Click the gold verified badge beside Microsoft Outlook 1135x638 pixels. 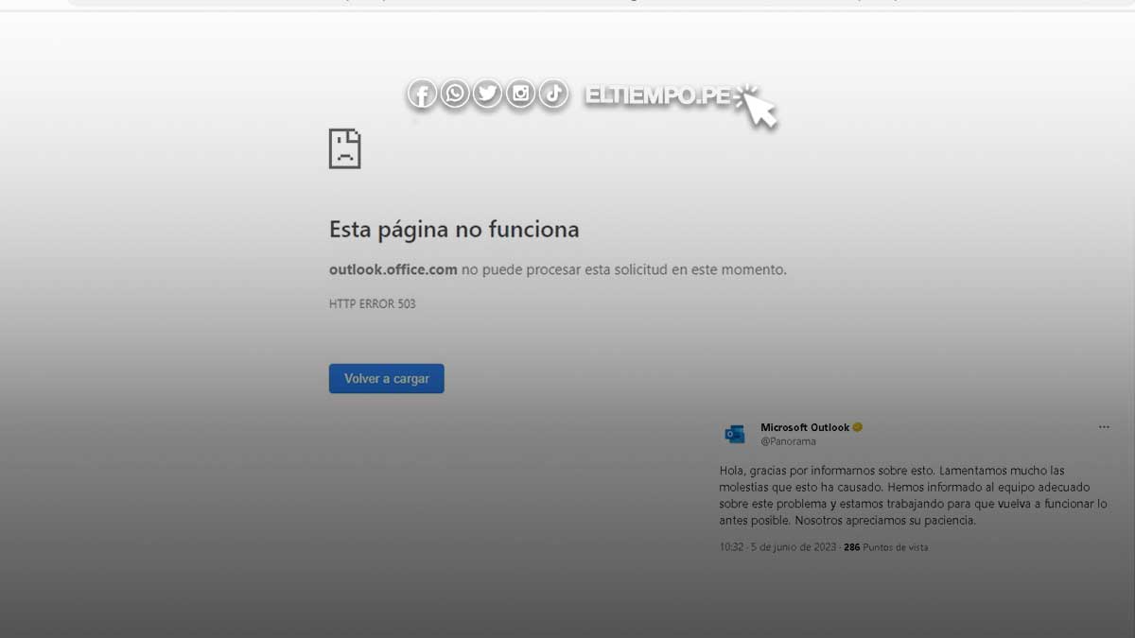858,427
